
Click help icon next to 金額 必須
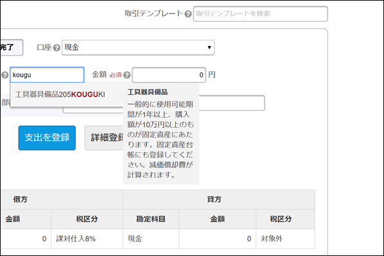tap(127, 75)
